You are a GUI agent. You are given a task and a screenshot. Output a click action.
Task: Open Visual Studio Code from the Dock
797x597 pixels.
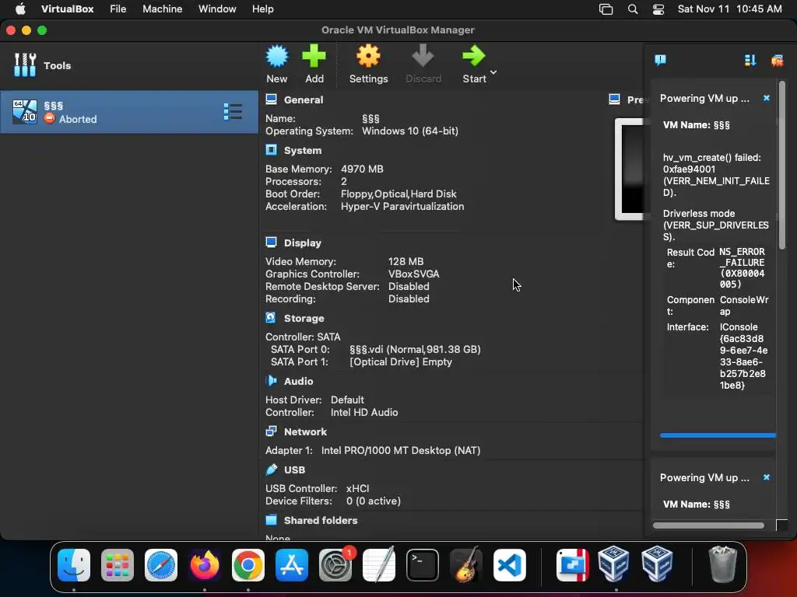click(509, 564)
